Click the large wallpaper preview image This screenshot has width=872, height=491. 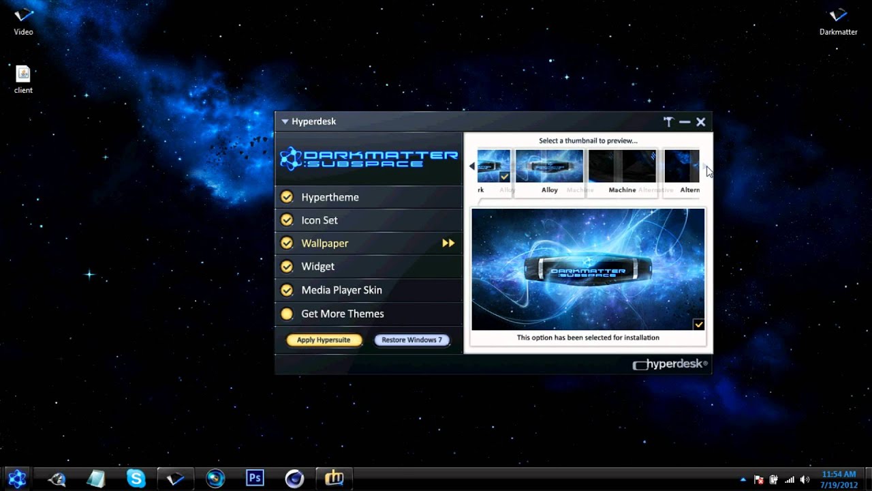coord(588,269)
